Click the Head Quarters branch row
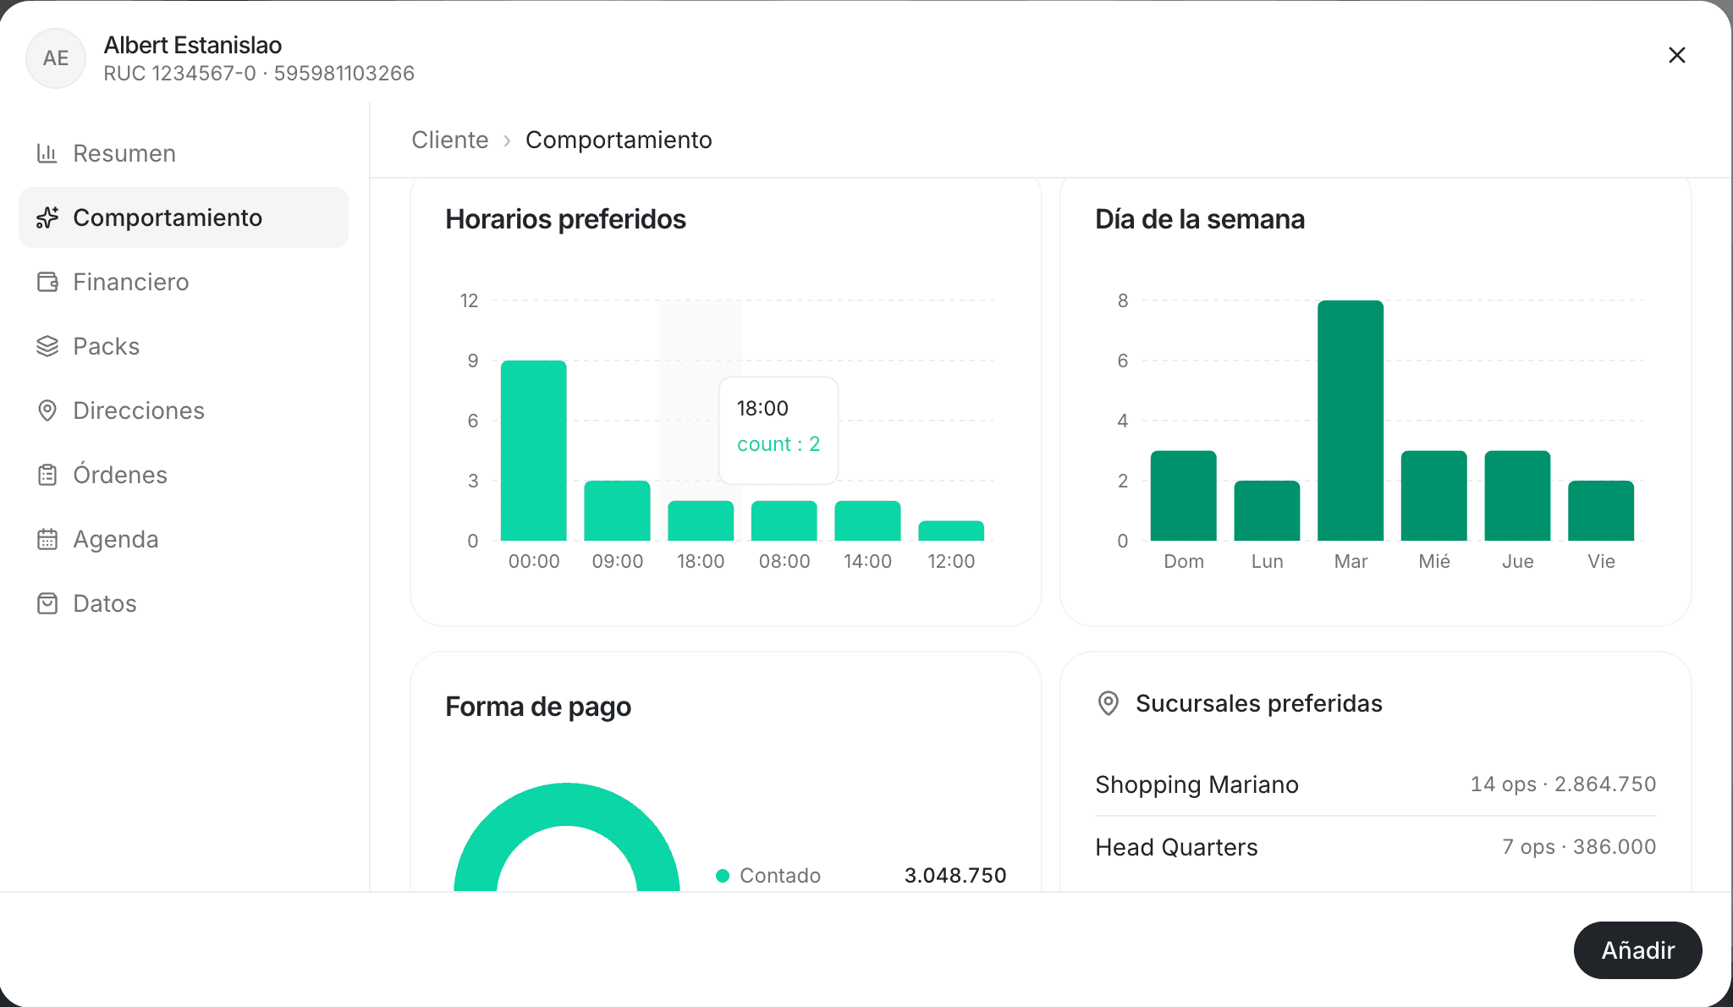This screenshot has height=1007, width=1733. [x=1376, y=847]
